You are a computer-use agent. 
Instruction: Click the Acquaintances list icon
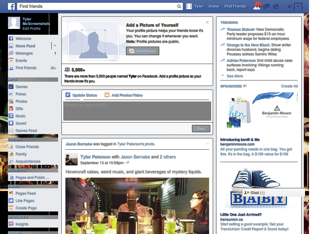pyautogui.click(x=11, y=161)
